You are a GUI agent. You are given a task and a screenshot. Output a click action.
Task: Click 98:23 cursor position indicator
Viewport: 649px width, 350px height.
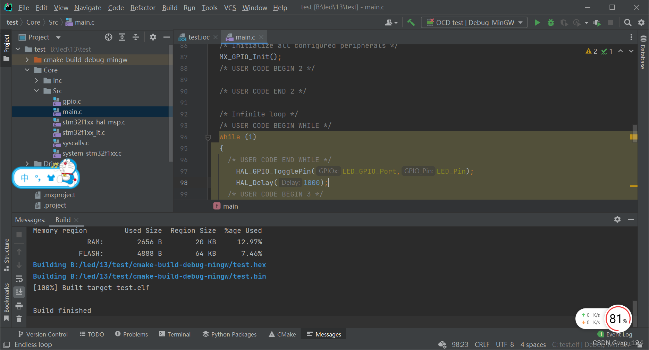(x=460, y=344)
